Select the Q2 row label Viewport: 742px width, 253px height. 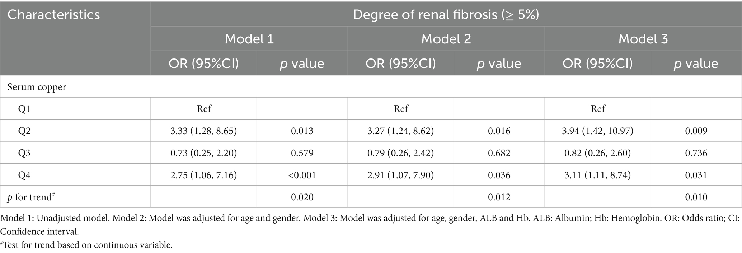(24, 131)
